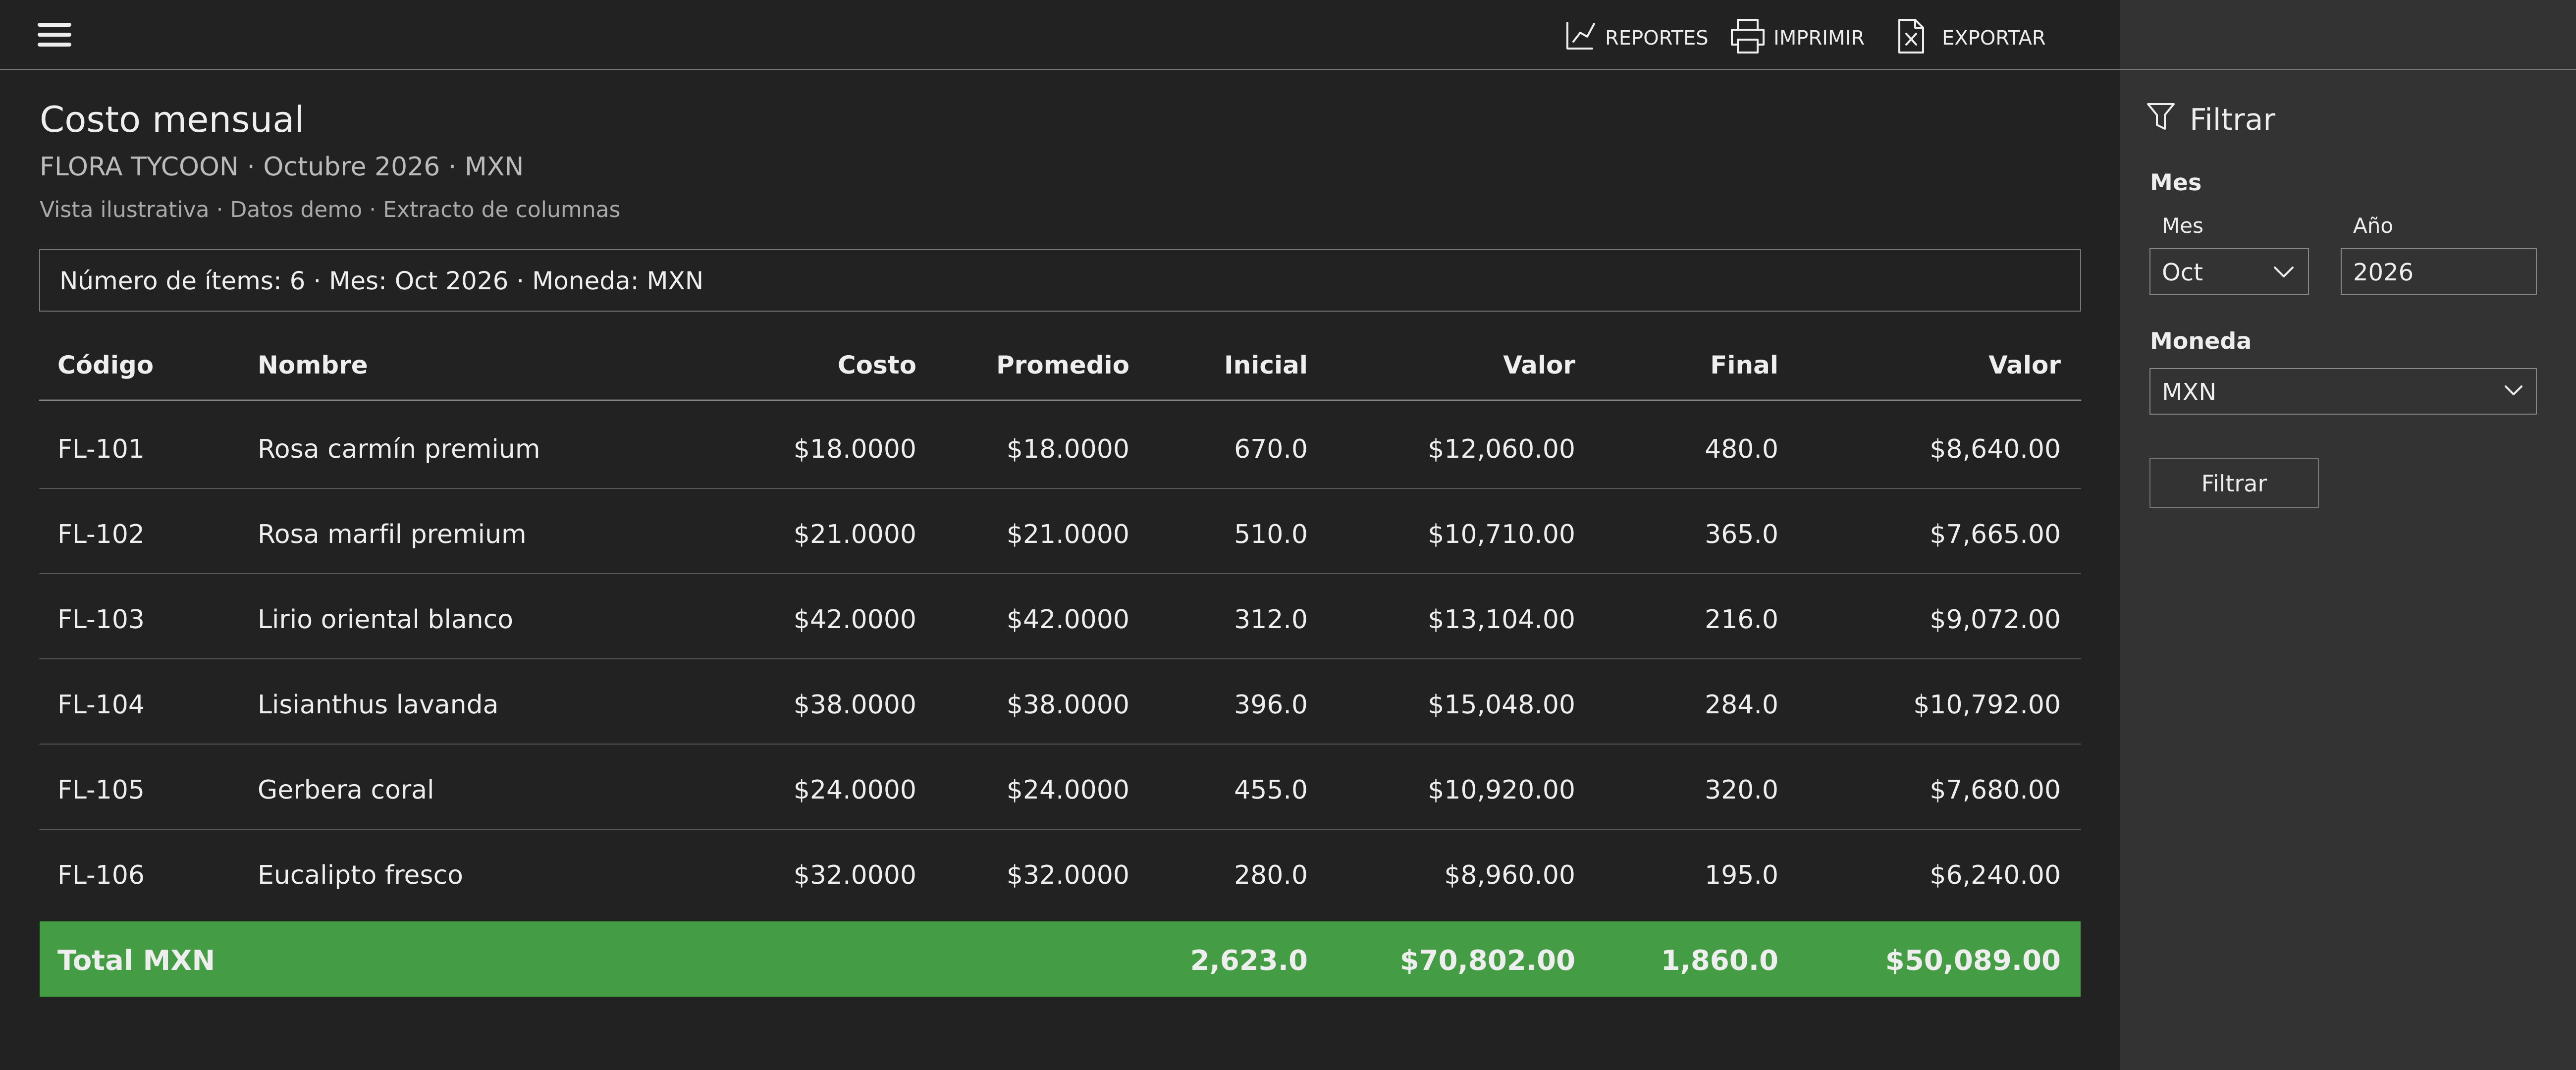
Task: Apply filter with the Filtrar button
Action: point(2233,483)
